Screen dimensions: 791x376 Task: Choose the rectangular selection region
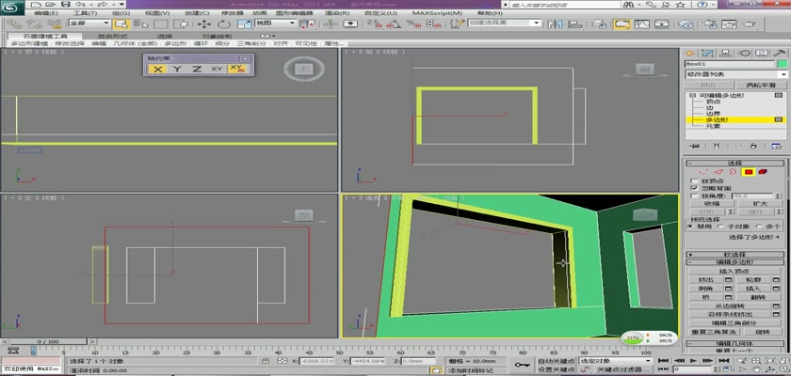pyautogui.click(x=161, y=23)
